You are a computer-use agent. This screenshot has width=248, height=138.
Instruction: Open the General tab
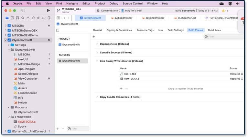[x=97, y=30]
